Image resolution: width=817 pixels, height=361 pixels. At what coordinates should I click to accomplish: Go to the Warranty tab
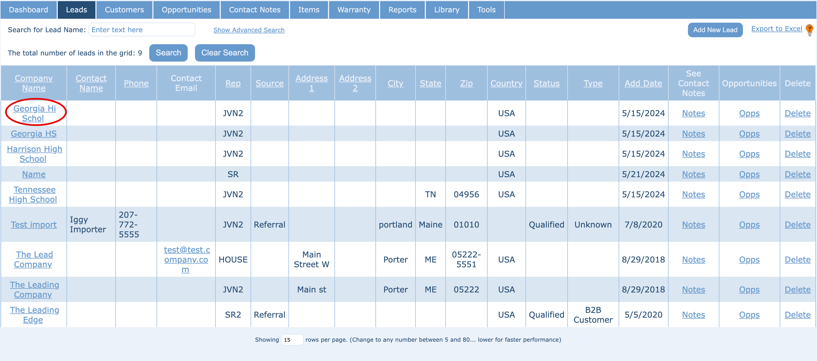[x=354, y=10]
